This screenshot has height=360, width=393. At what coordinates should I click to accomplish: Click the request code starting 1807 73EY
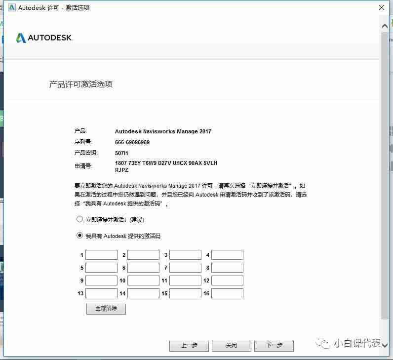pyautogui.click(x=166, y=166)
